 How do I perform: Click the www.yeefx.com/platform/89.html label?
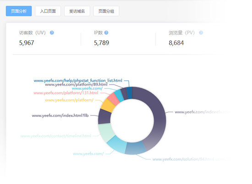(x=76, y=85)
